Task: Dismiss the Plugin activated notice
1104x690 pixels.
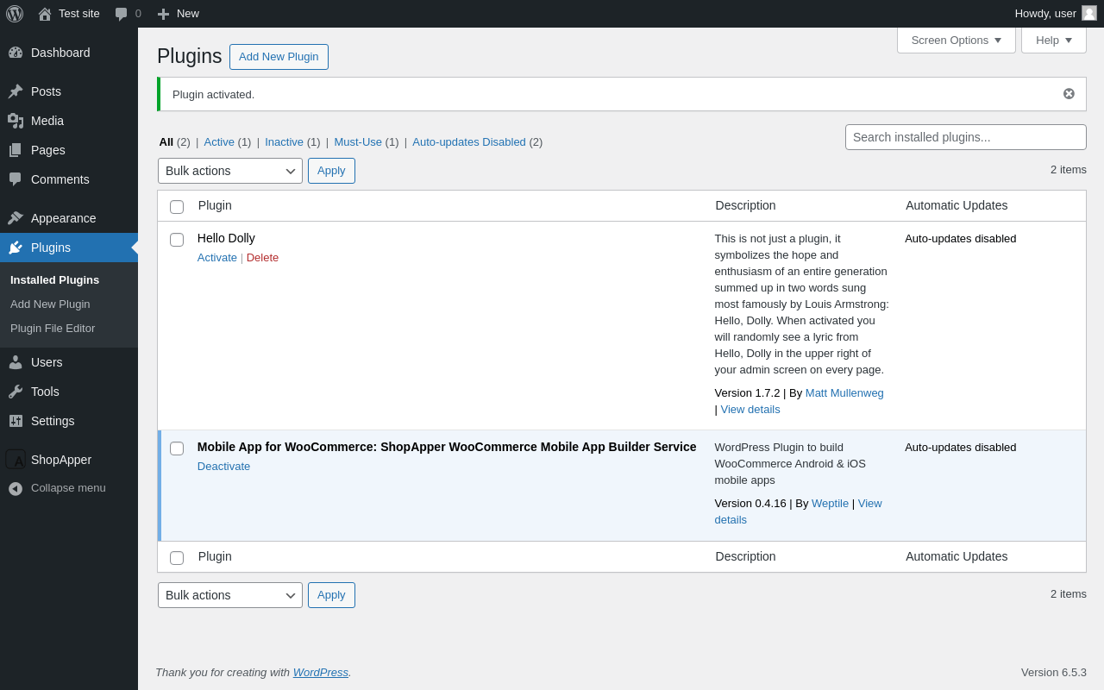Action: click(1069, 94)
